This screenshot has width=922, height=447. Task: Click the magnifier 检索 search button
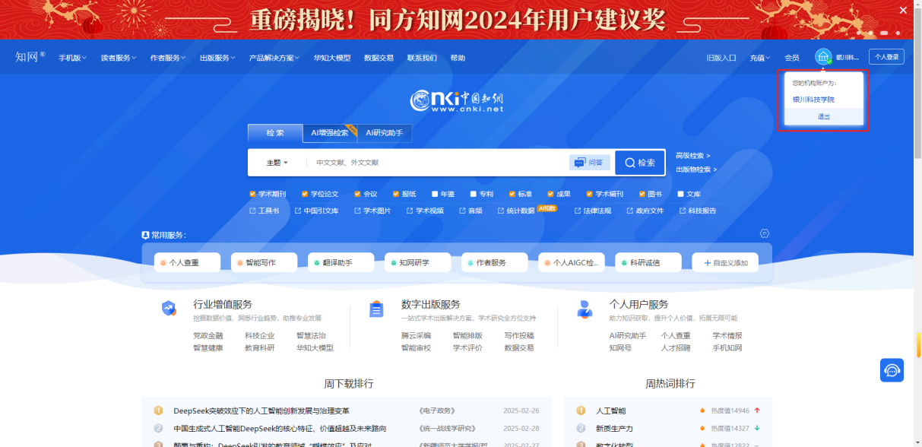tap(639, 163)
